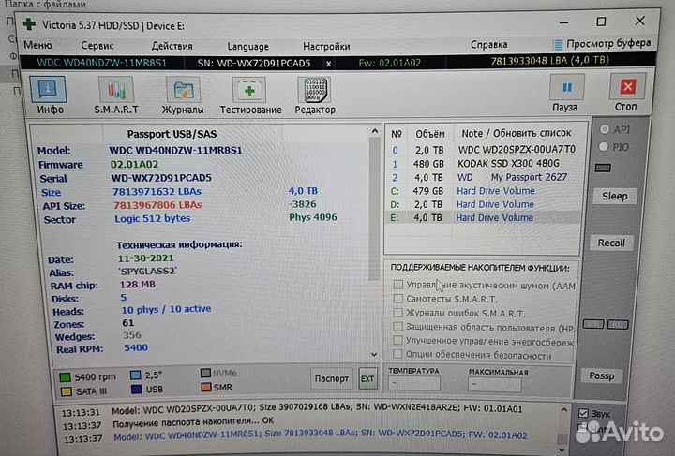This screenshot has width=675, height=456.
Task: Select drive 0 WDC WD20SPZX-00UA7T0
Action: click(483, 150)
